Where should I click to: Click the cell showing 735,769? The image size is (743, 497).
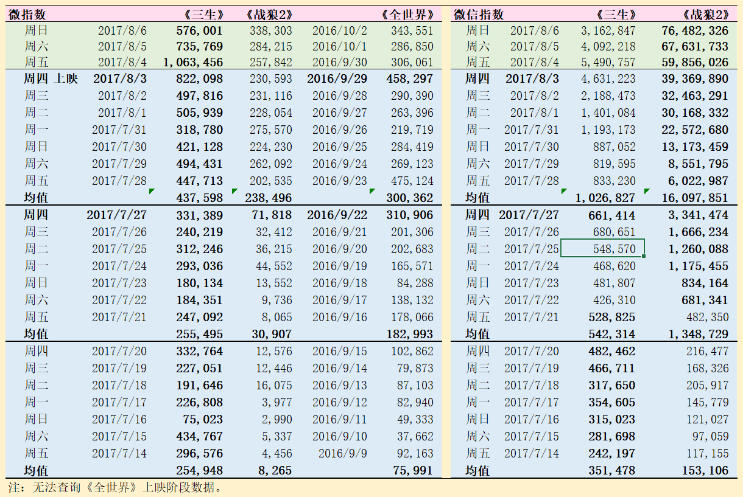pos(199,46)
